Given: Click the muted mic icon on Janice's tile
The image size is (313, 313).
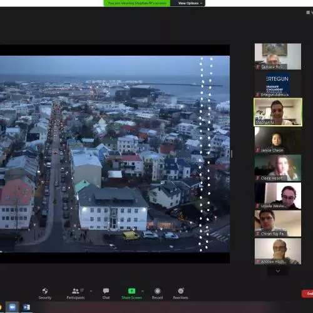Looking at the screenshot, I should 258,150.
